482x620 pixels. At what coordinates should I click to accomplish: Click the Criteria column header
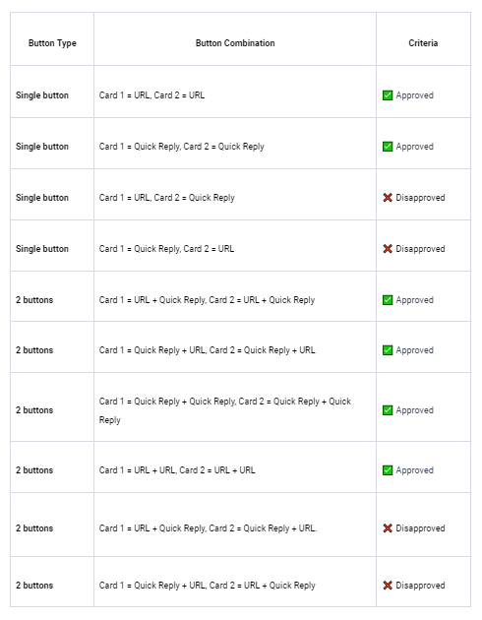tap(423, 43)
